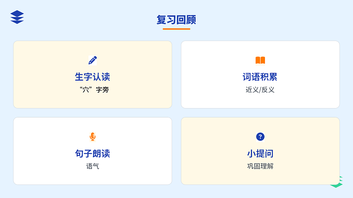The image size is (353, 198).
Task: Click the orange microphone icon
Action: (x=93, y=137)
